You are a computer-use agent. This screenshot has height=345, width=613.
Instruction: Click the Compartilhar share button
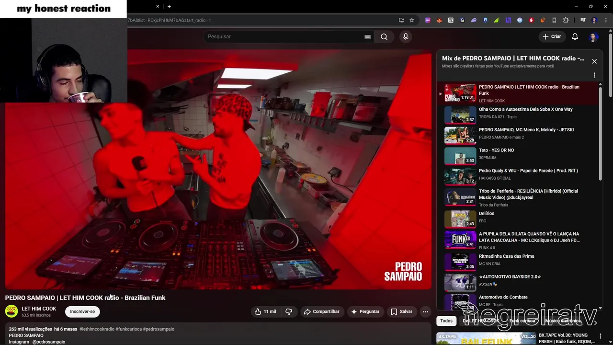pos(321,311)
